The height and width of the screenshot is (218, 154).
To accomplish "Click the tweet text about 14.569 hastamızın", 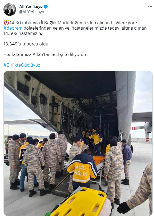I will (x=23, y=33).
